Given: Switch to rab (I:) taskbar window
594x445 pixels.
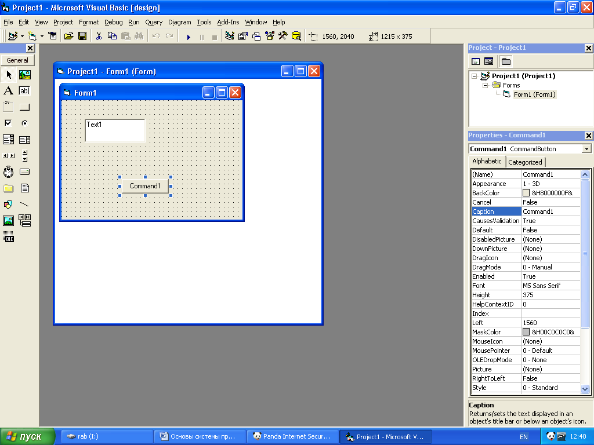Looking at the screenshot, I should 107,437.
